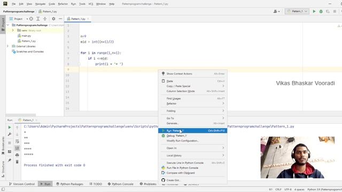Choose Show Context Actions

point(192,74)
